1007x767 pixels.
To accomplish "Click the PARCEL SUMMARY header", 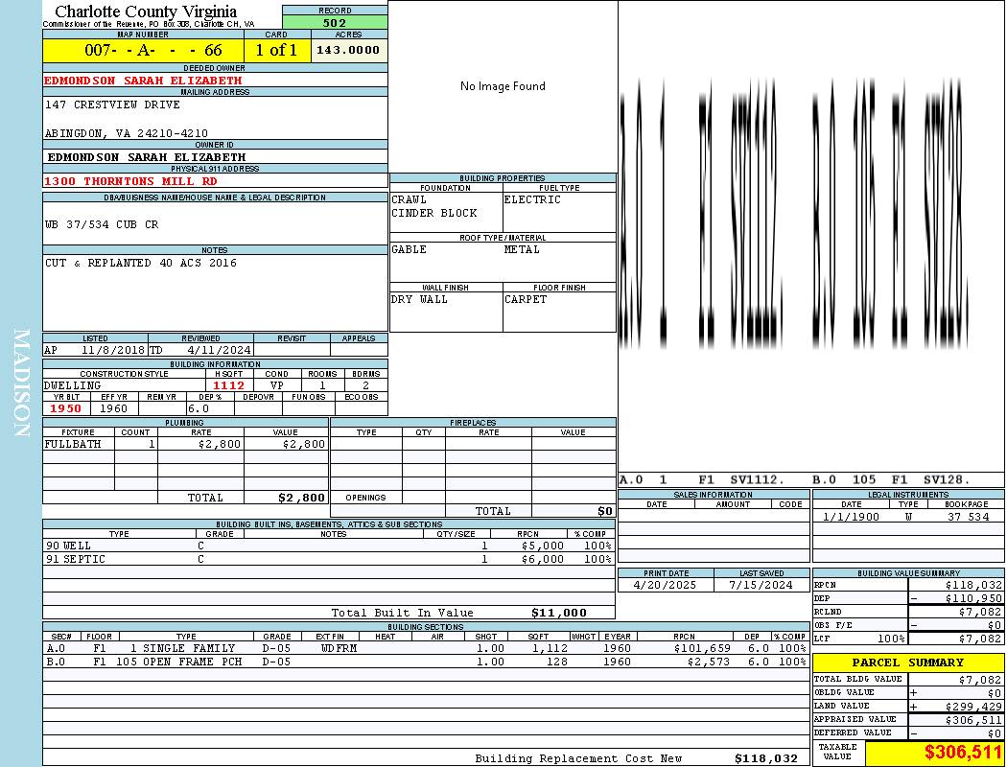I will [x=907, y=662].
